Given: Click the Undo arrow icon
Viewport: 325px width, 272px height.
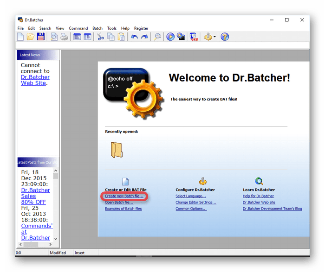Looking at the screenshot, I should click(134, 37).
